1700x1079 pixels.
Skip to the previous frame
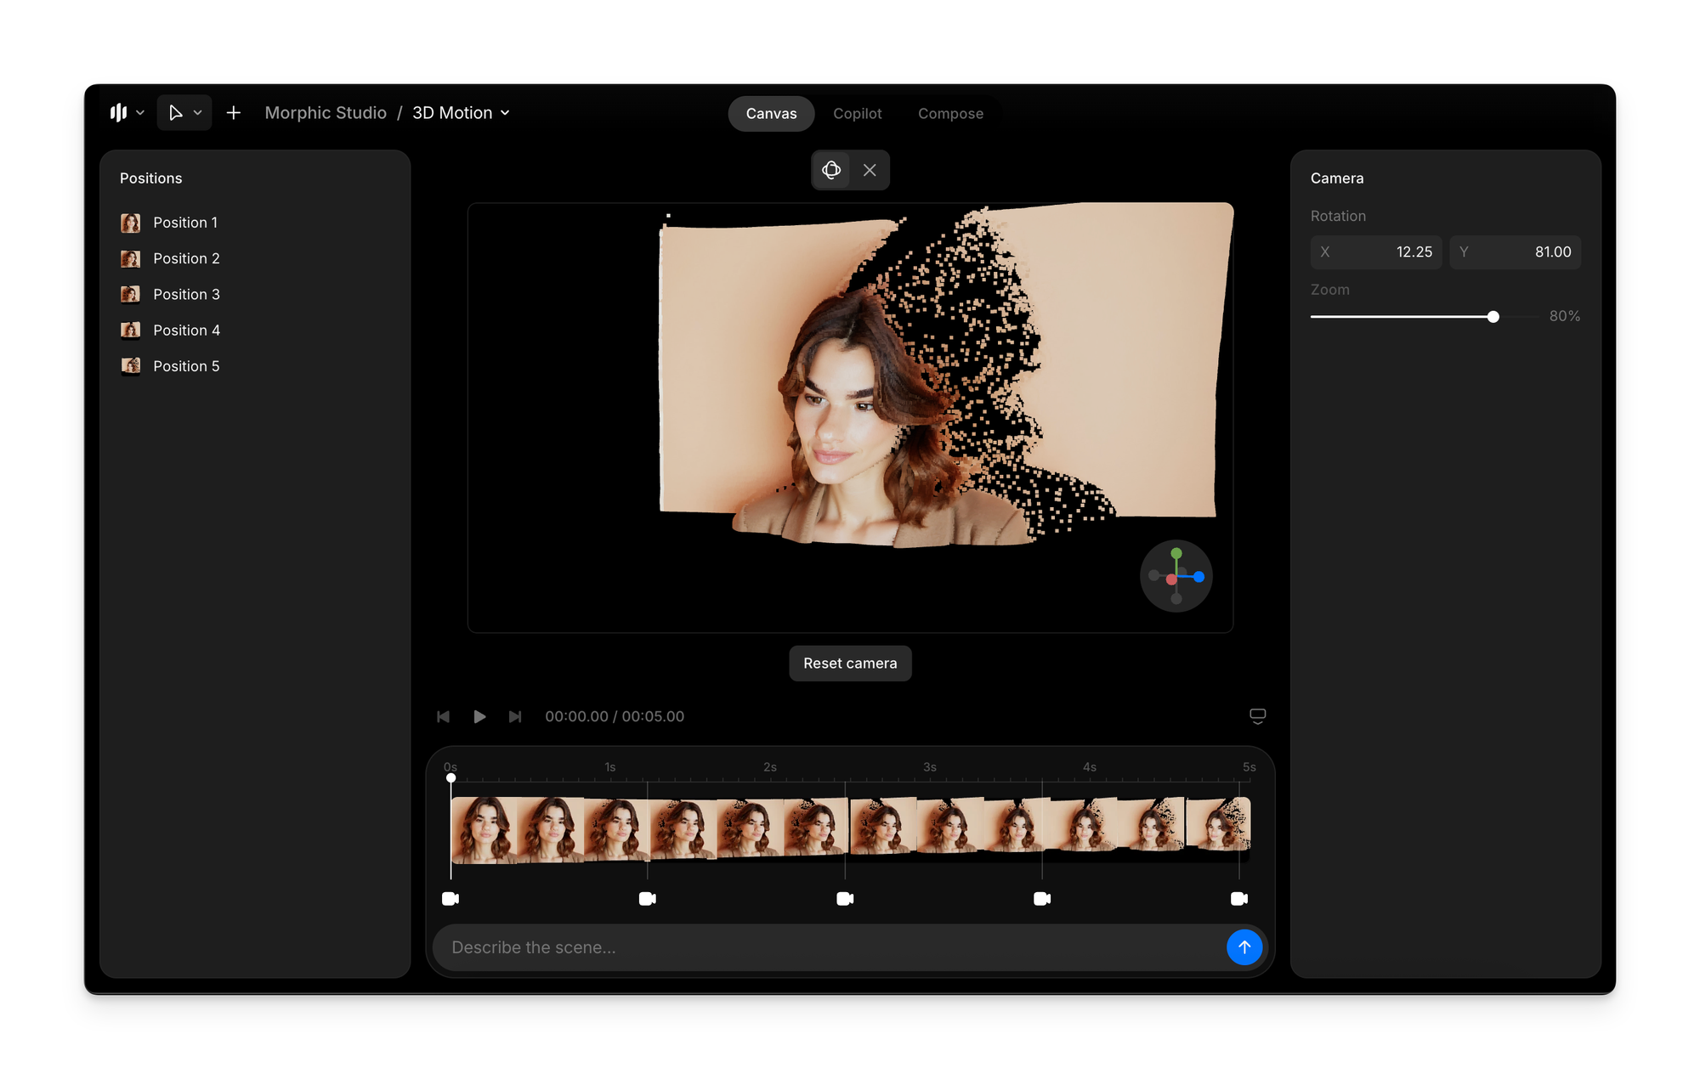click(443, 716)
